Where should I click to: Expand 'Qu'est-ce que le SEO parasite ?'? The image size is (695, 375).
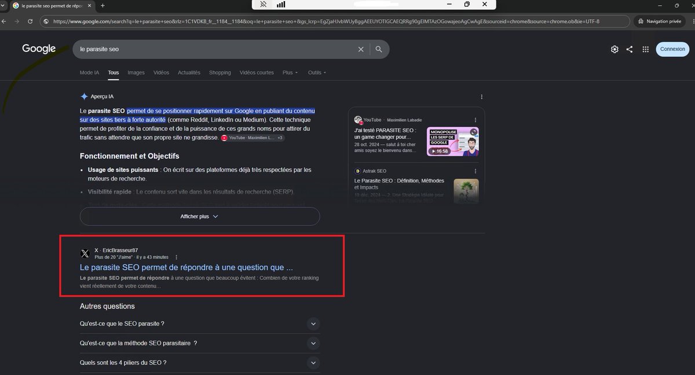tap(200, 324)
